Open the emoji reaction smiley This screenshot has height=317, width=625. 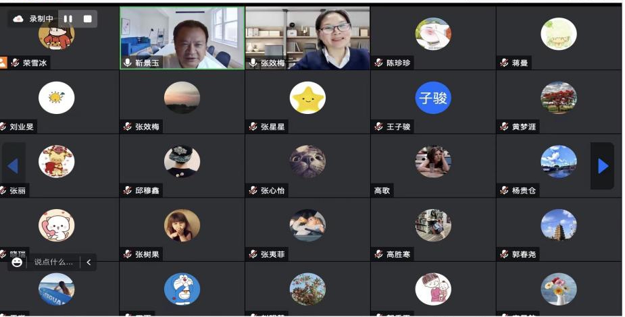point(17,262)
